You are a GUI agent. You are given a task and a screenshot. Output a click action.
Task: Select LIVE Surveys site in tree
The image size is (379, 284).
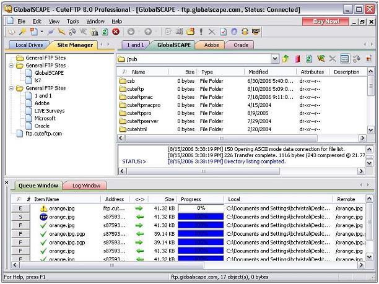pyautogui.click(x=48, y=111)
